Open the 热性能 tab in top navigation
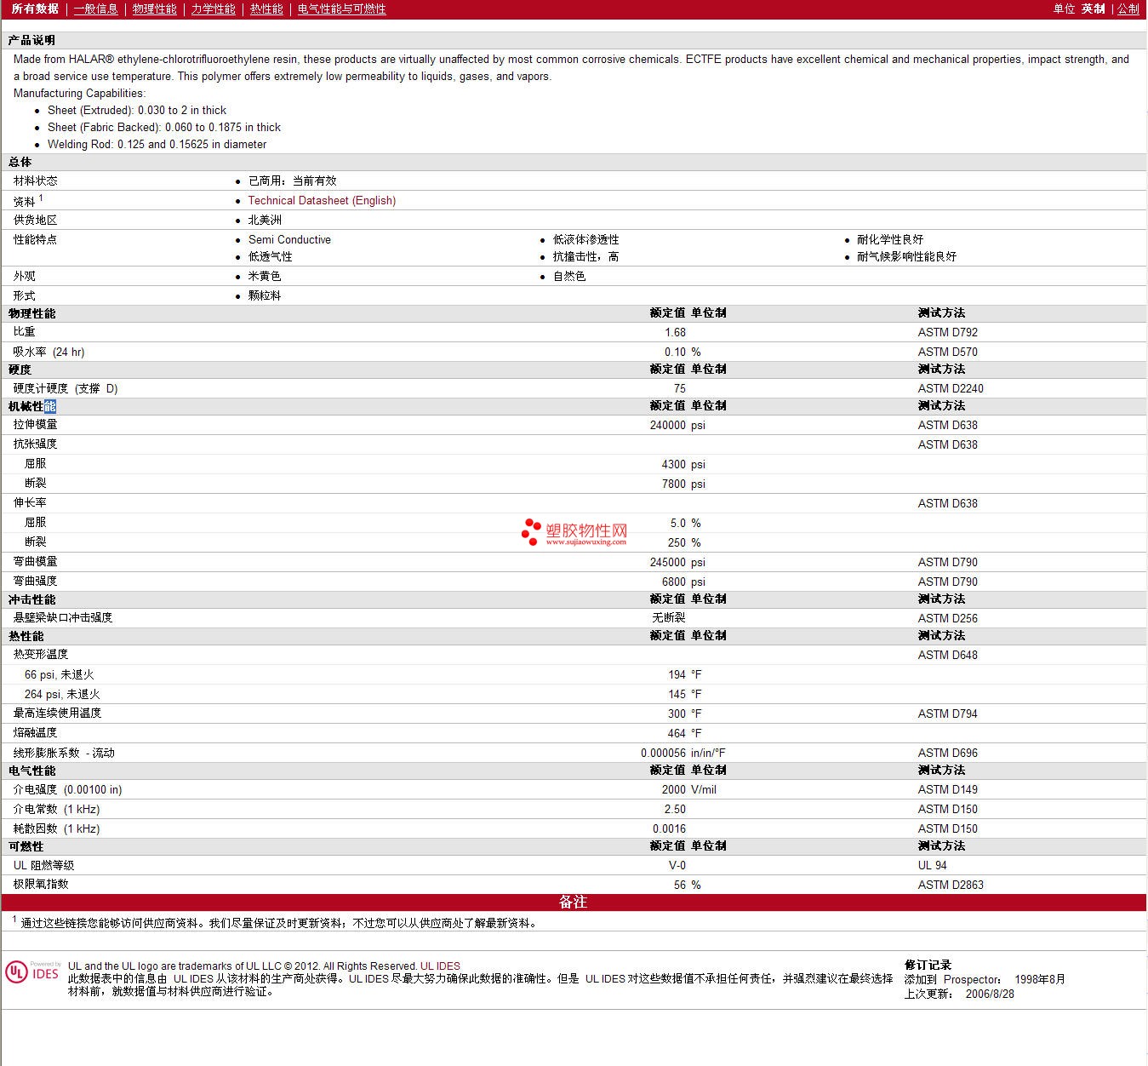Viewport: 1148px width, 1066px height. [266, 9]
